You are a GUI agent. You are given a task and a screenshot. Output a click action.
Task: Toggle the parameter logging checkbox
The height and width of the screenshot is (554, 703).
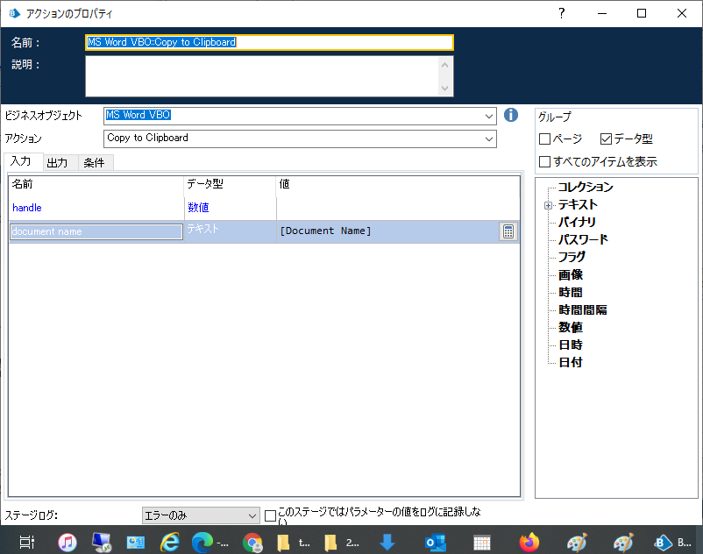(271, 515)
